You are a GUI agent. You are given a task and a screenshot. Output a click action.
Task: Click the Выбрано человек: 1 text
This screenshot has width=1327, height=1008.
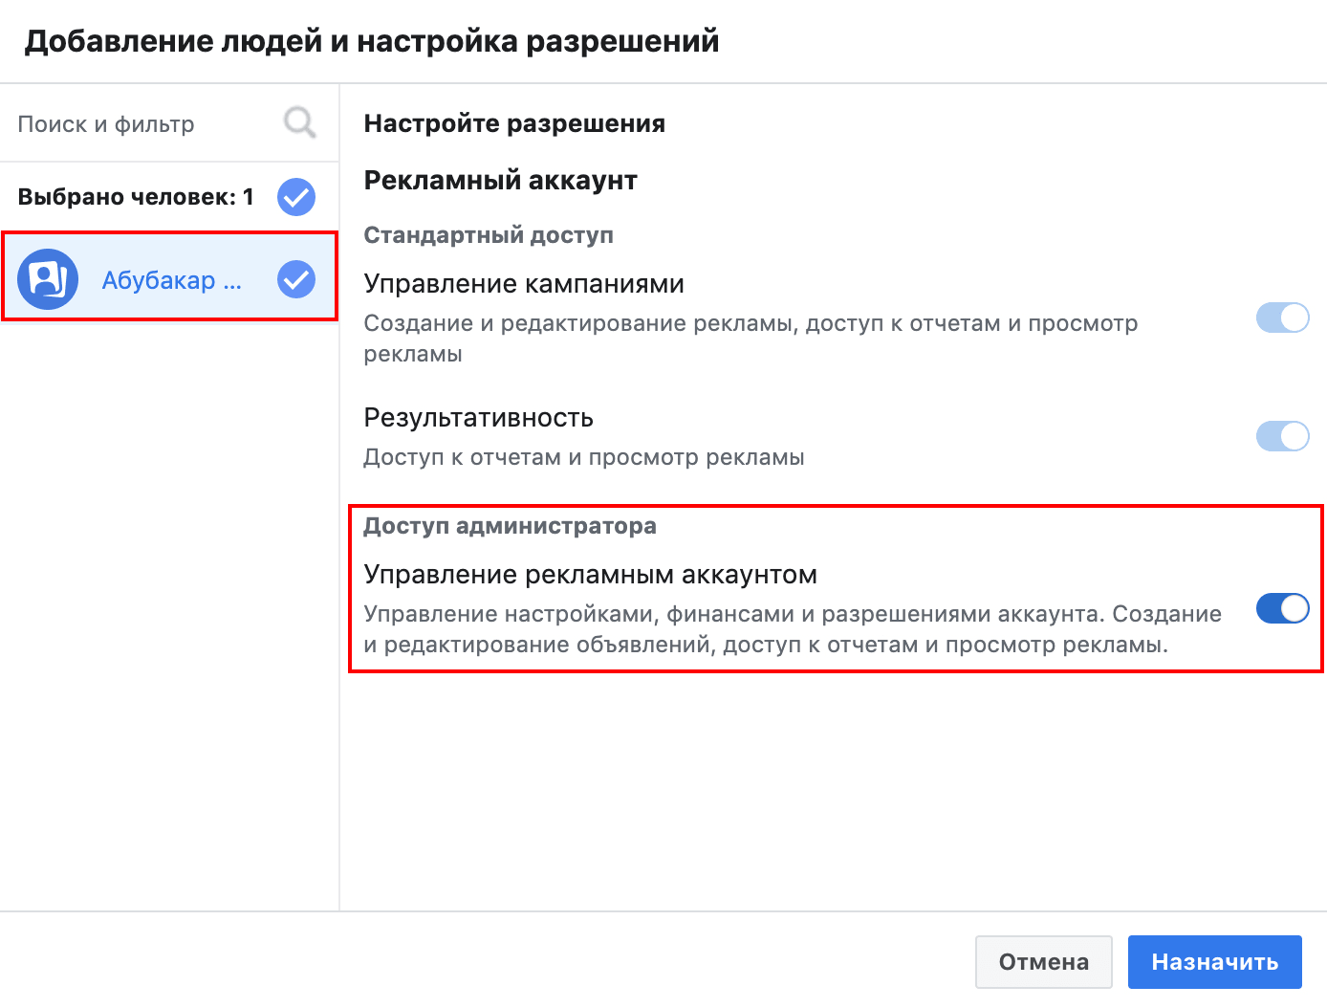pyautogui.click(x=136, y=197)
